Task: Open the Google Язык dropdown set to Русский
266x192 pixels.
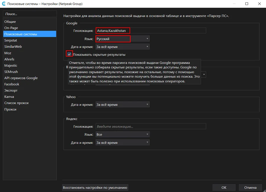Action: [122, 39]
